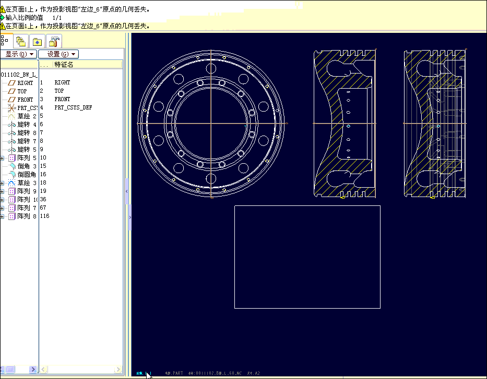Screen dimensions: 487x379
Task: Select the TOP datum plane icon
Action: [11, 92]
